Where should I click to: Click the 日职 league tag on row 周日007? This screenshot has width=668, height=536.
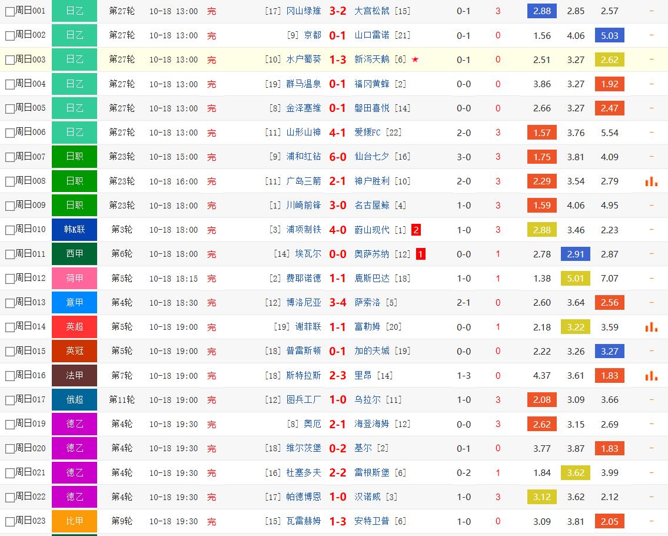point(75,157)
